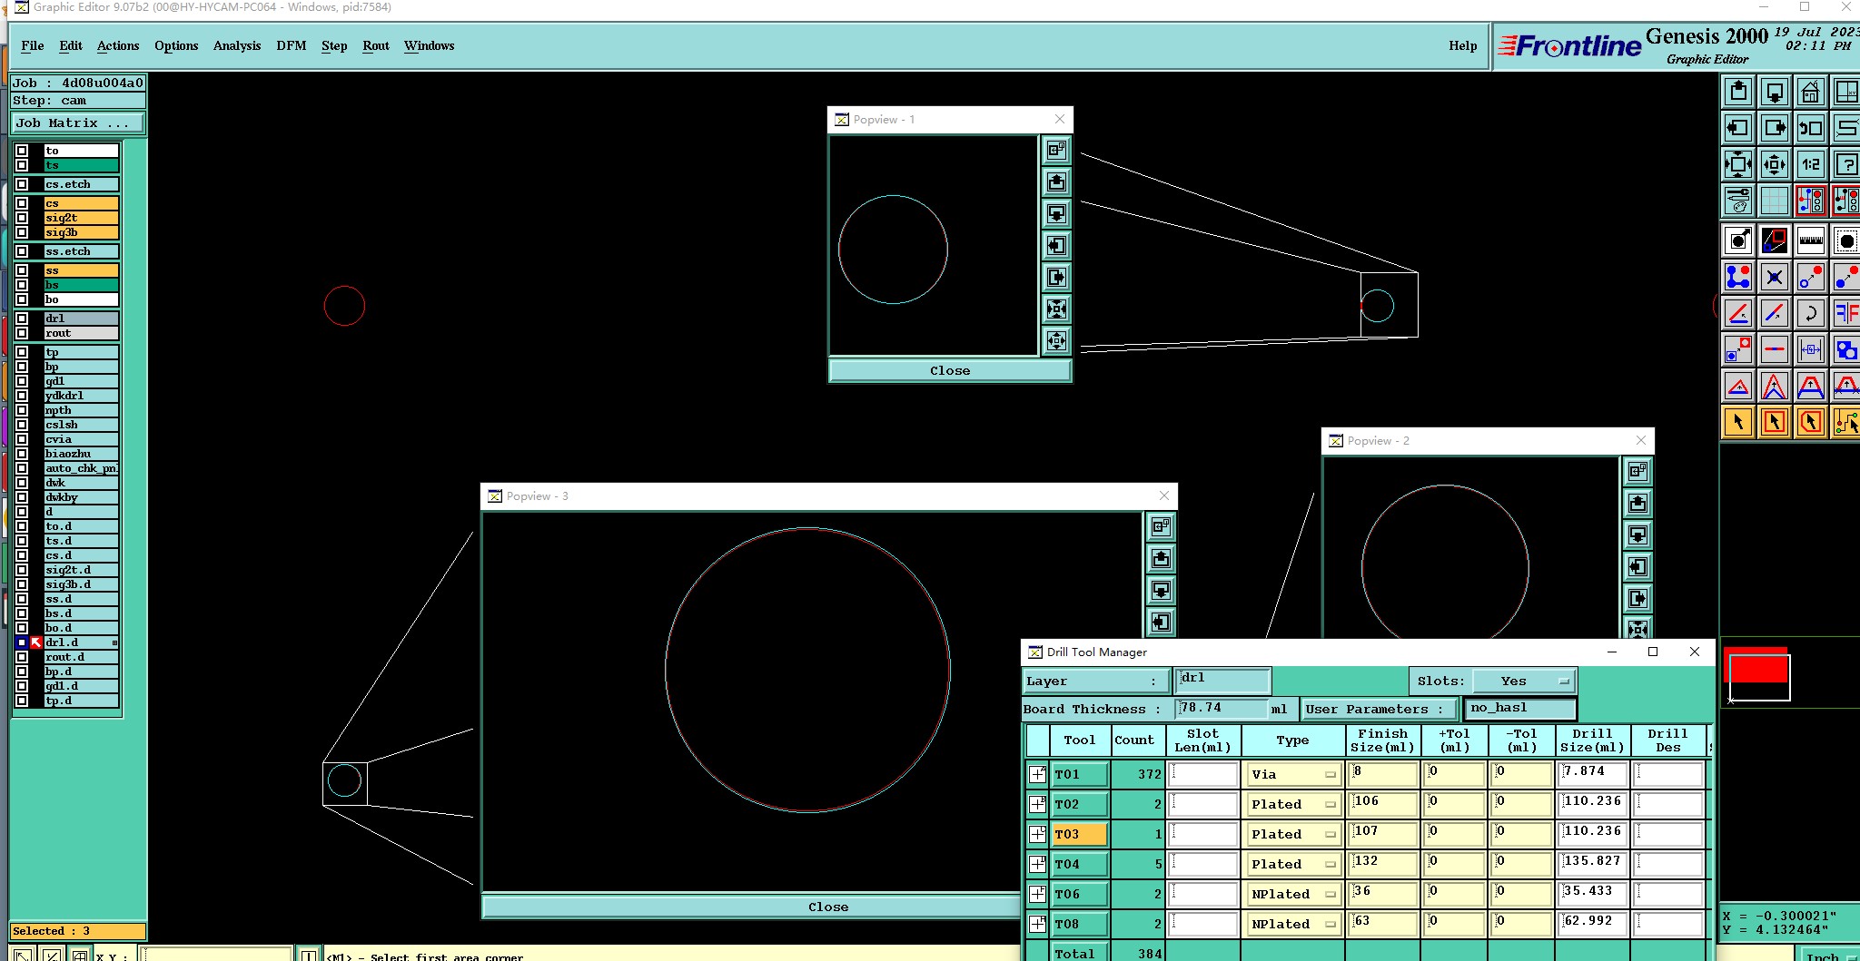
Task: Open the Actions menu
Action: coord(118,45)
